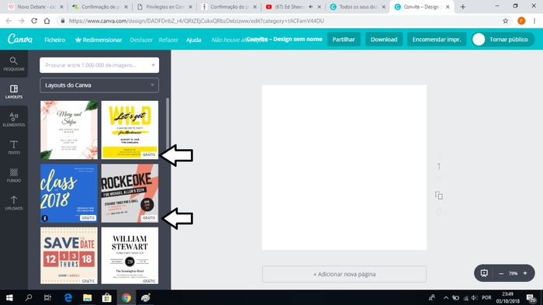Open the taskbar clock showing 23:49
Screen dimensions: 543x305
click(x=507, y=298)
